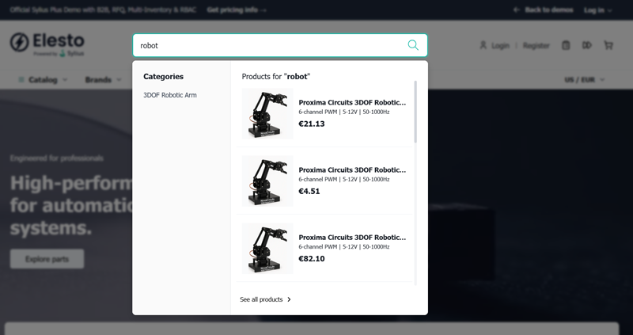
Task: Click the search results scrollbar
Action: point(415,111)
